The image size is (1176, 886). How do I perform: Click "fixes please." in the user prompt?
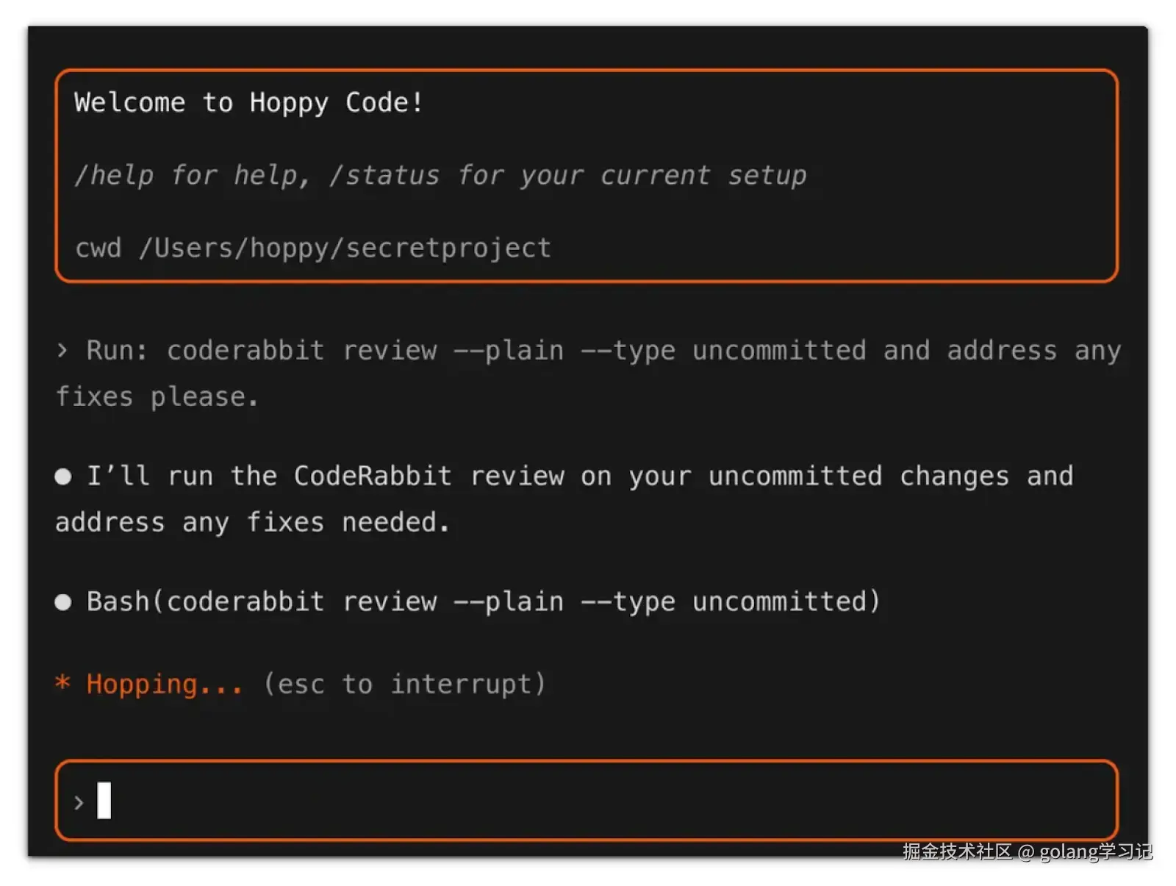pyautogui.click(x=157, y=397)
